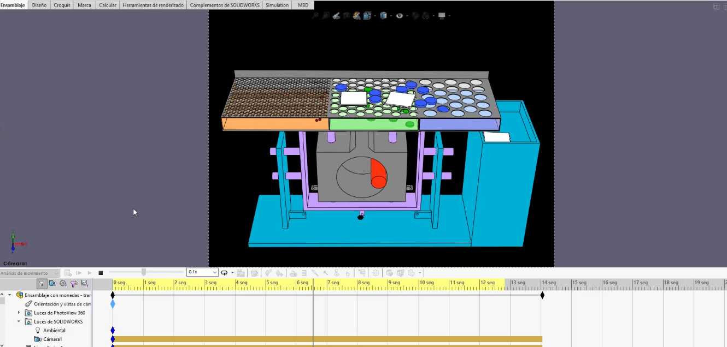The width and height of the screenshot is (727, 347).
Task: Open the Croquis tab
Action: [x=62, y=5]
